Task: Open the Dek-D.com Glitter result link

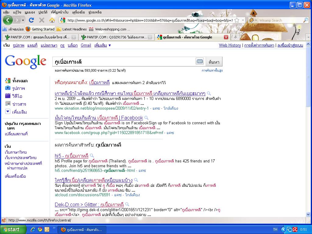Action: click(x=89, y=204)
